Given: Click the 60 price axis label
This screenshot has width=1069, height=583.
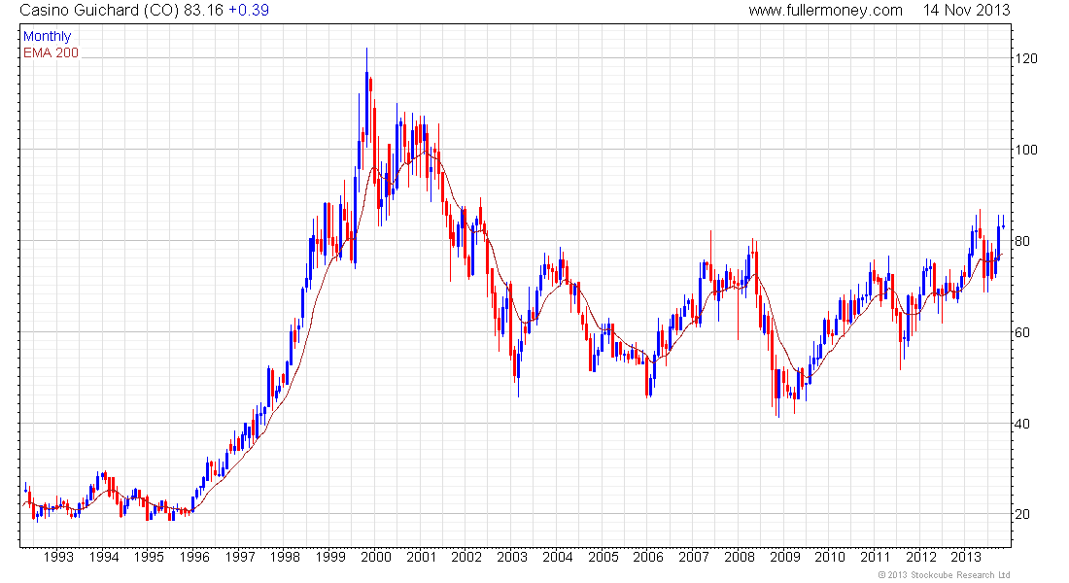Looking at the screenshot, I should (x=1022, y=332).
